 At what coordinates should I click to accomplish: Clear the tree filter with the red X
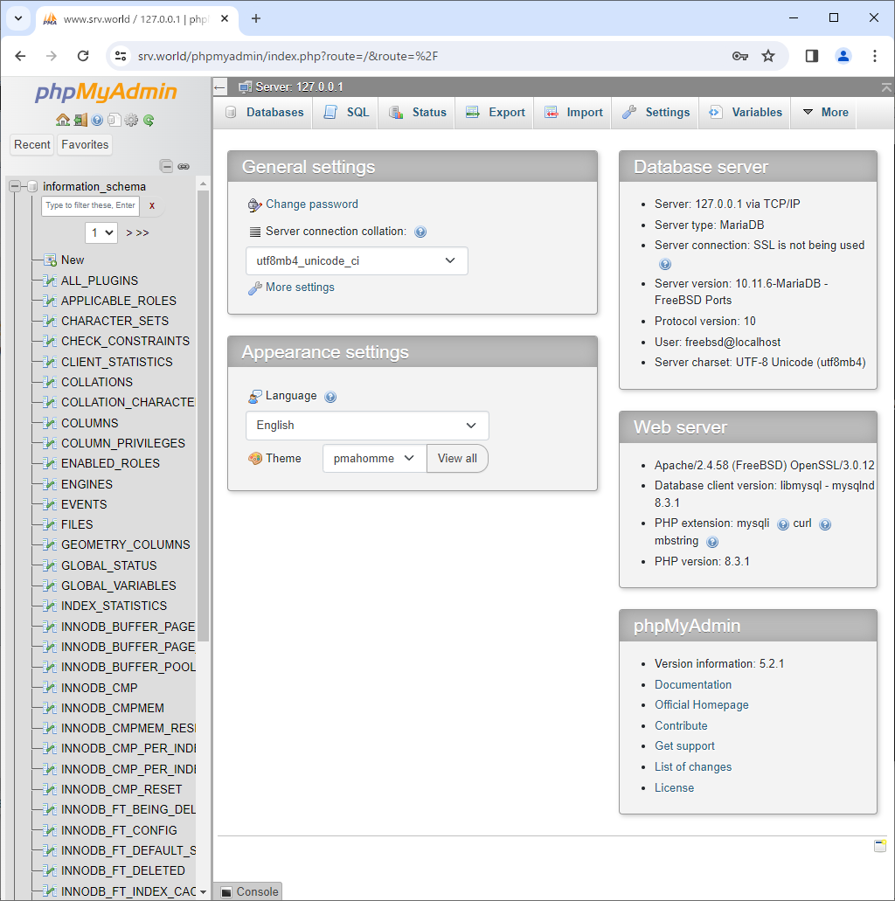pyautogui.click(x=151, y=206)
